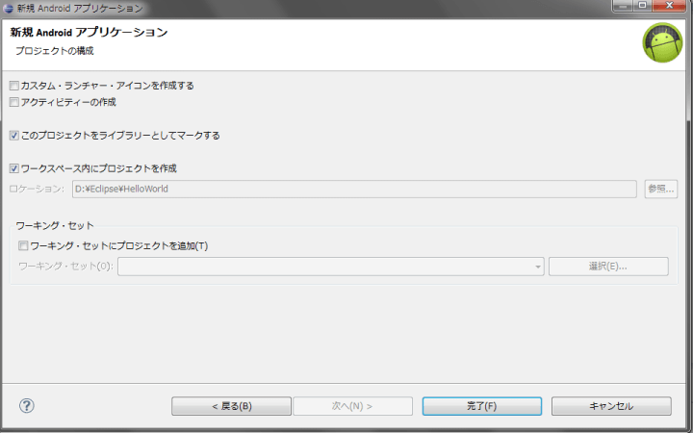The image size is (693, 433).
Task: Click the 次へ(N) > button
Action: pos(352,406)
